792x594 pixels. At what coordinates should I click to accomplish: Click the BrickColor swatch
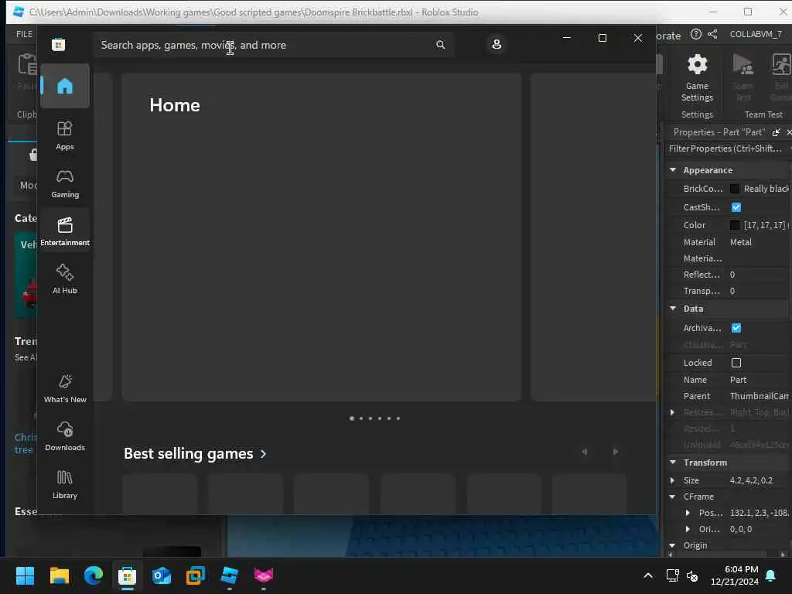pyautogui.click(x=735, y=189)
